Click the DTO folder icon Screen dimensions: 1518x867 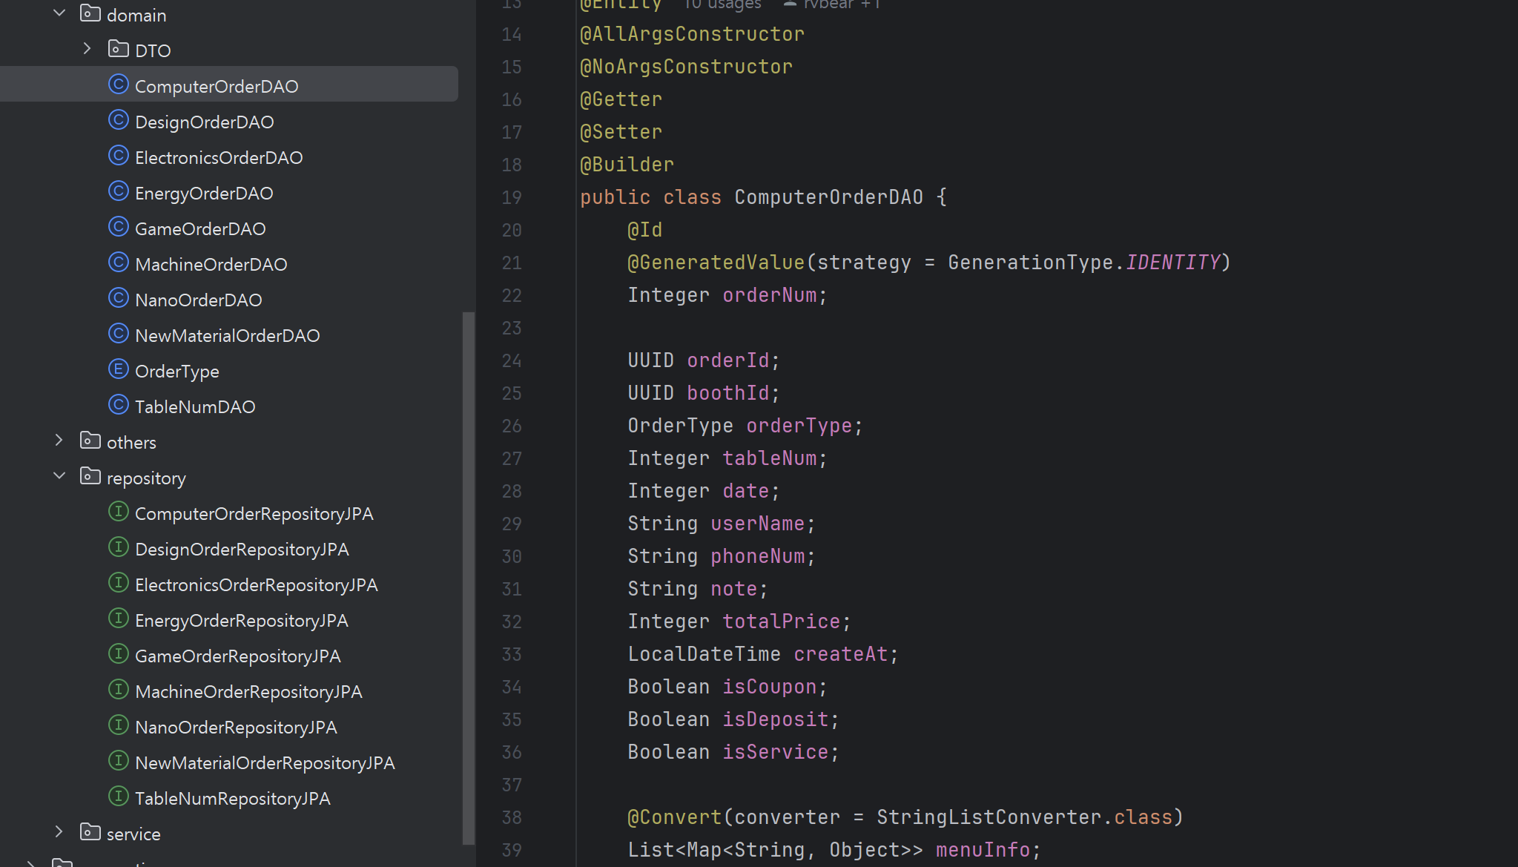118,49
